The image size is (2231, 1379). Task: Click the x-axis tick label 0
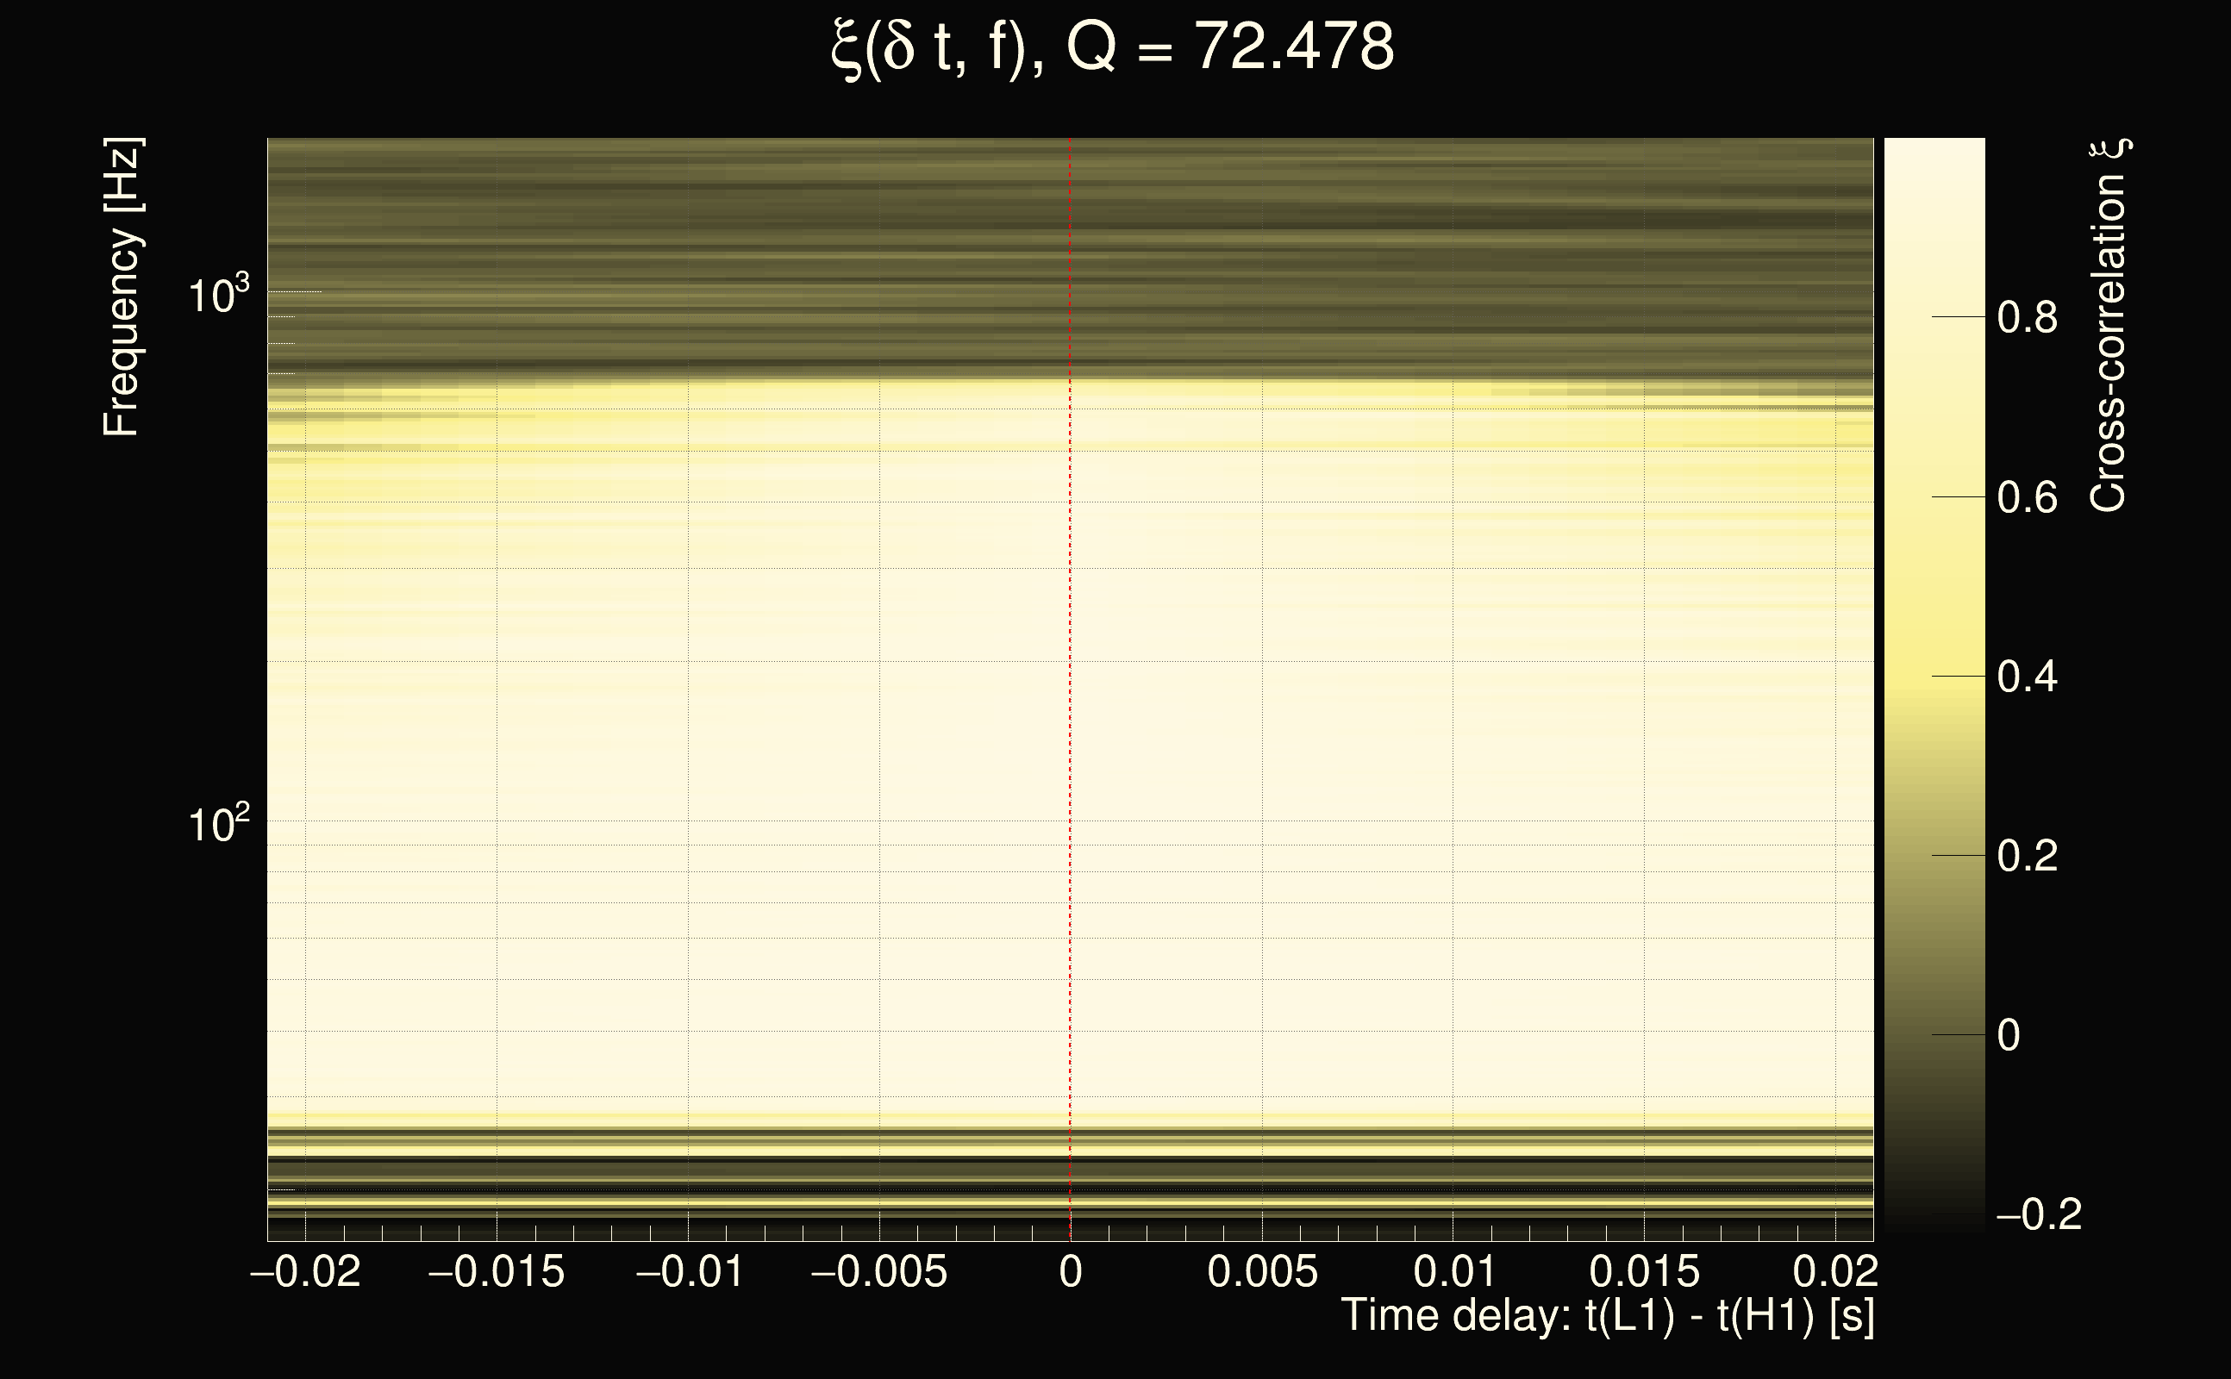(x=1071, y=1271)
